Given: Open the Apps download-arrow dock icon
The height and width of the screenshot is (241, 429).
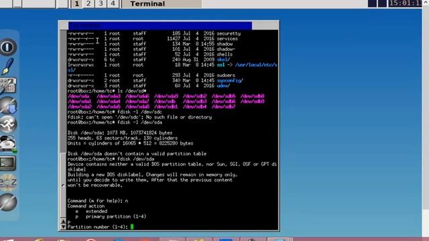Looking at the screenshot, I should (x=8, y=105).
